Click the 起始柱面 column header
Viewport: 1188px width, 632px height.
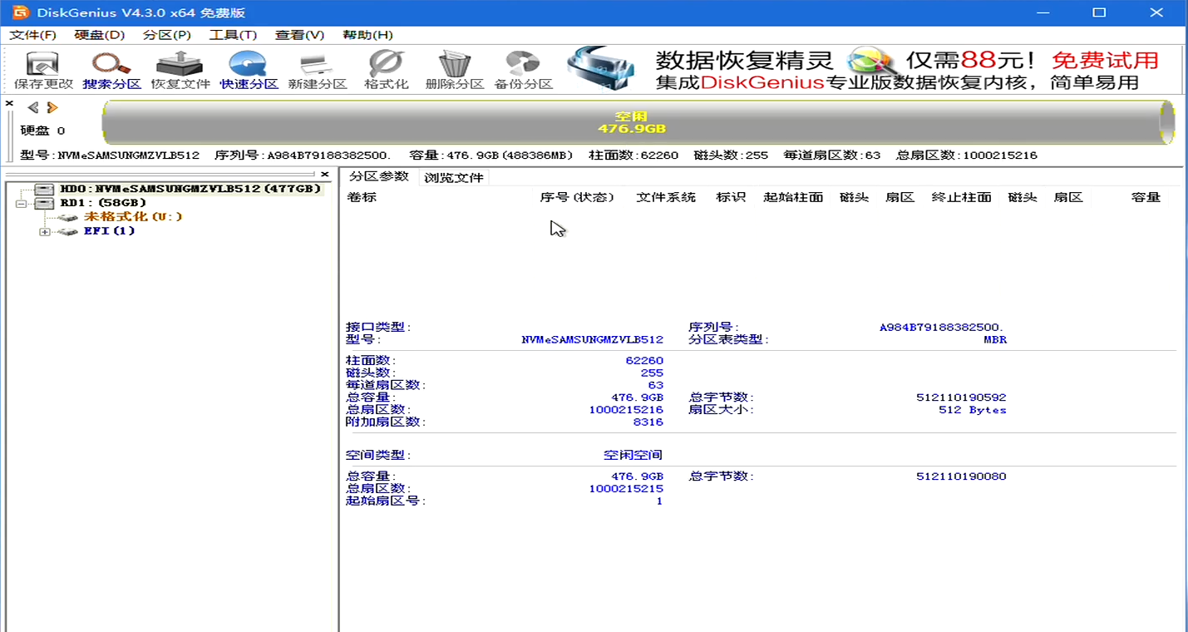click(x=793, y=197)
